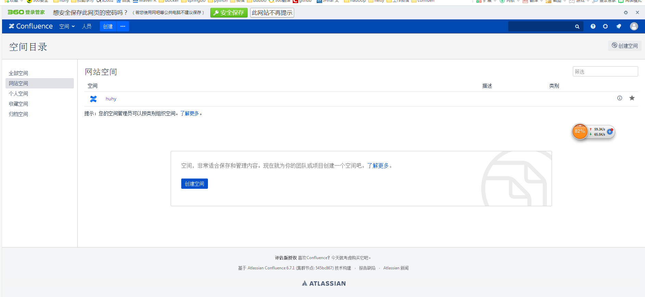The height and width of the screenshot is (297, 645).
Task: Click 了解更多 link in the category tip line
Action: tap(189, 113)
